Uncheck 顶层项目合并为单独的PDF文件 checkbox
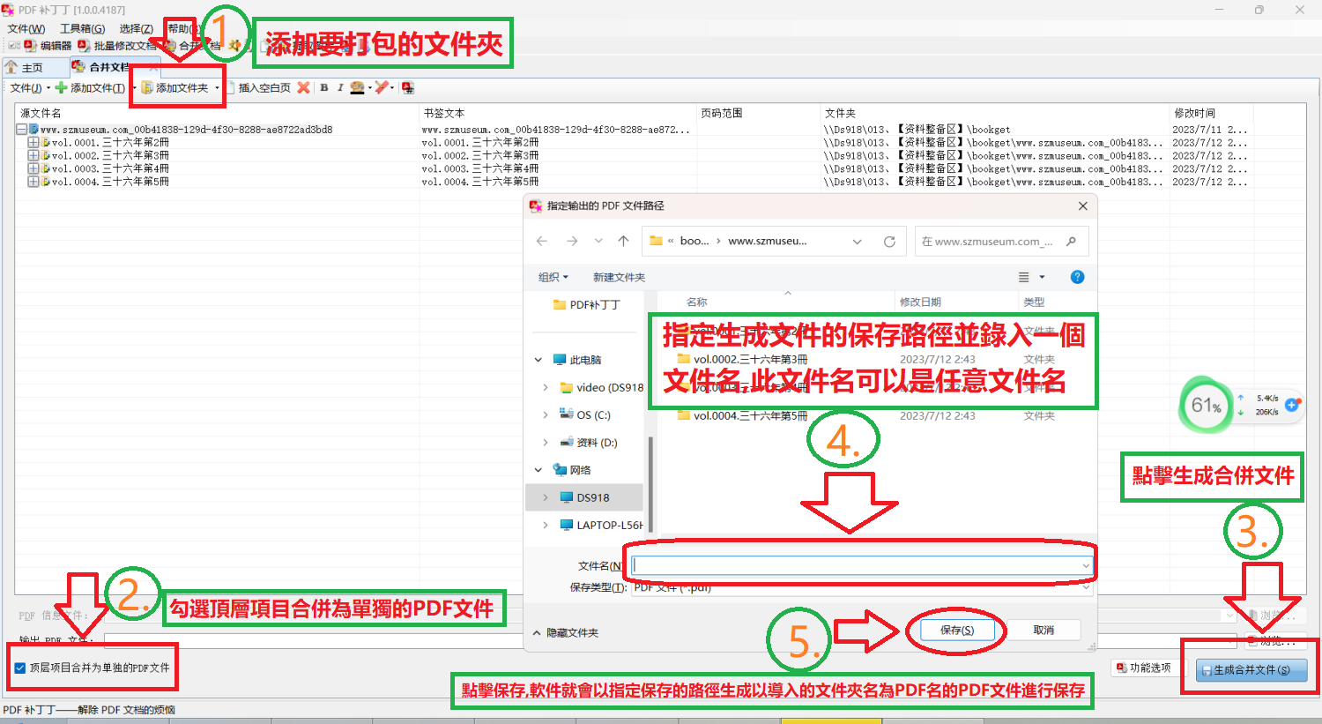The width and height of the screenshot is (1322, 724). pos(20,668)
